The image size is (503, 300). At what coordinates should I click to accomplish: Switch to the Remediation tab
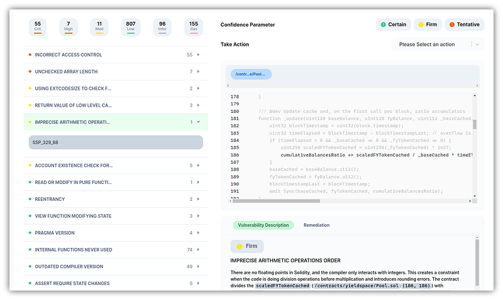pos(316,225)
